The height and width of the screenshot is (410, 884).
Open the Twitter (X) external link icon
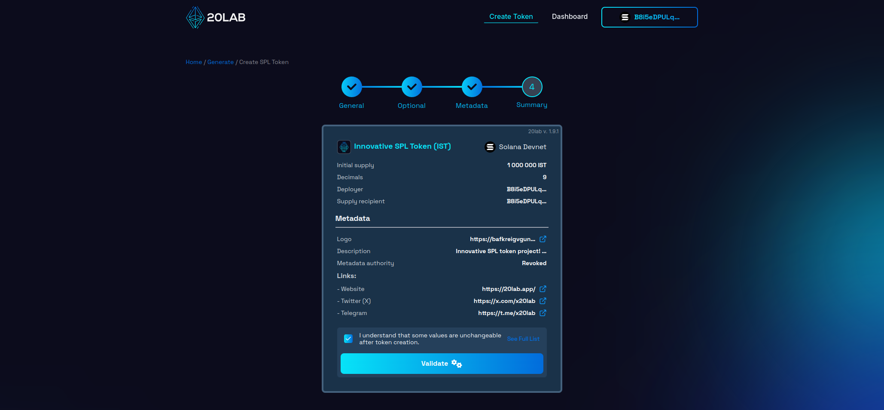click(x=543, y=301)
